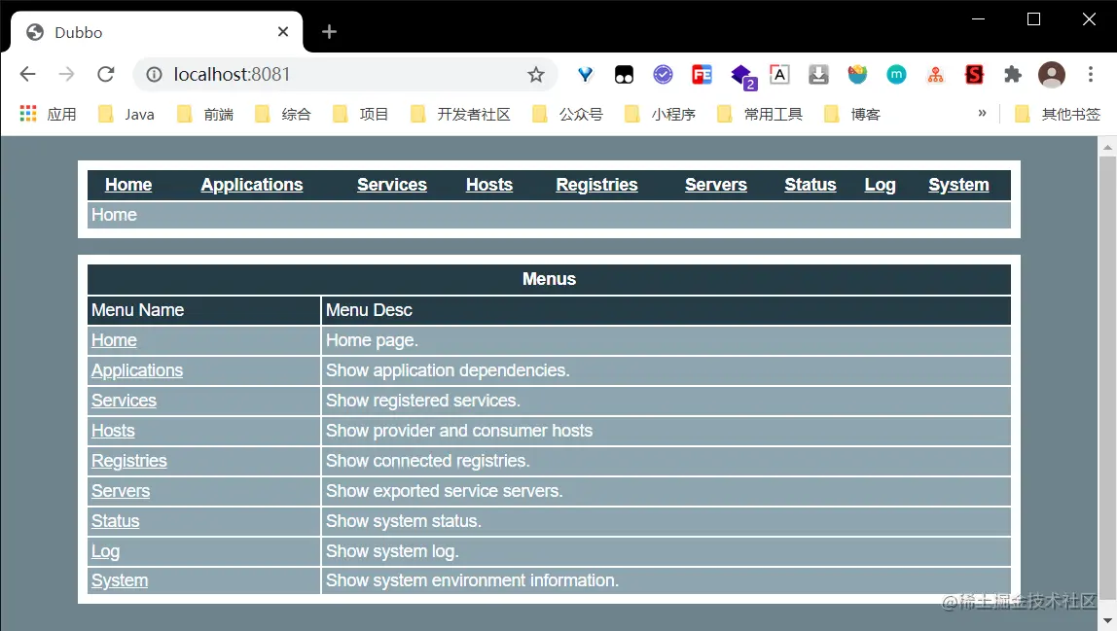This screenshot has width=1117, height=631.
Task: Open the Extensions puzzle piece menu
Action: pos(1012,74)
